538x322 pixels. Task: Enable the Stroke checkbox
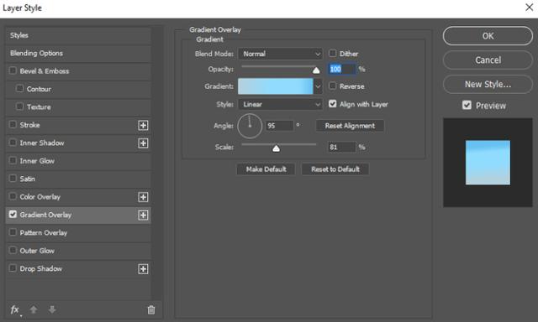(x=13, y=124)
